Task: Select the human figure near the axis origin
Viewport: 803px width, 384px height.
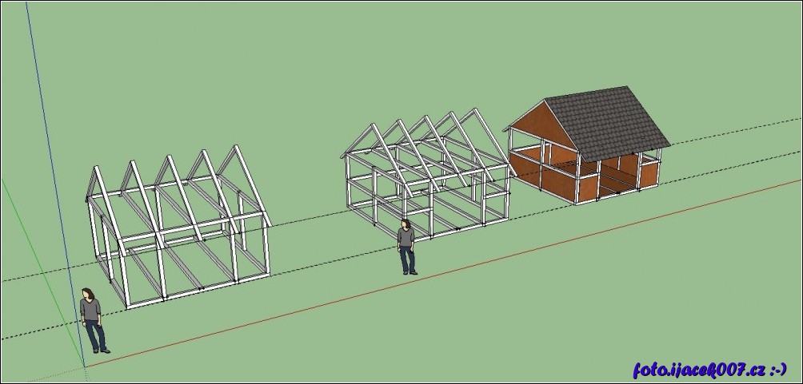Action: pyautogui.click(x=92, y=319)
